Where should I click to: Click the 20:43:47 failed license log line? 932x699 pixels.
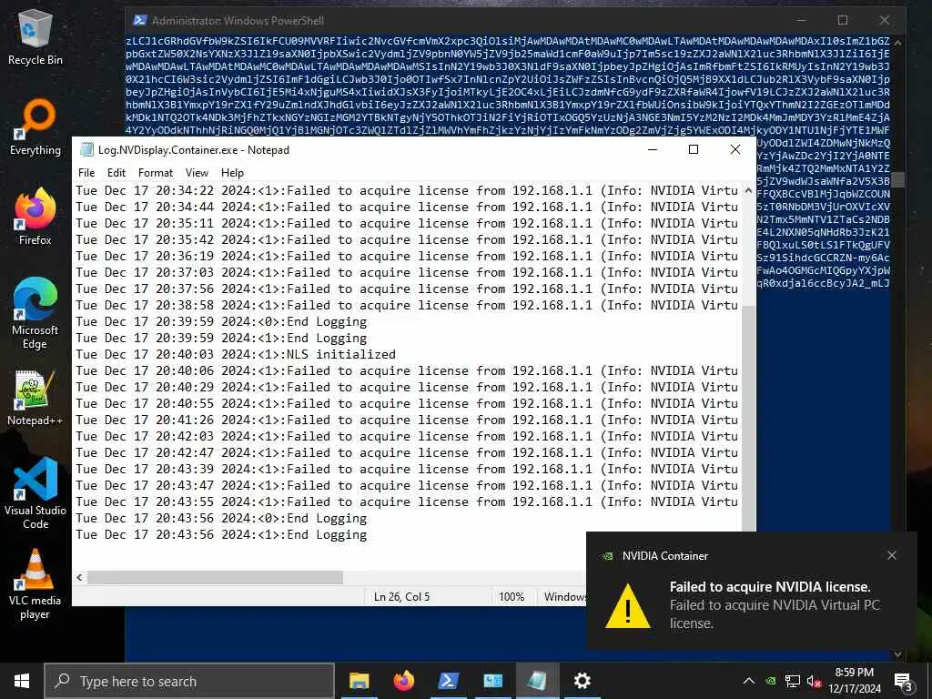point(407,485)
